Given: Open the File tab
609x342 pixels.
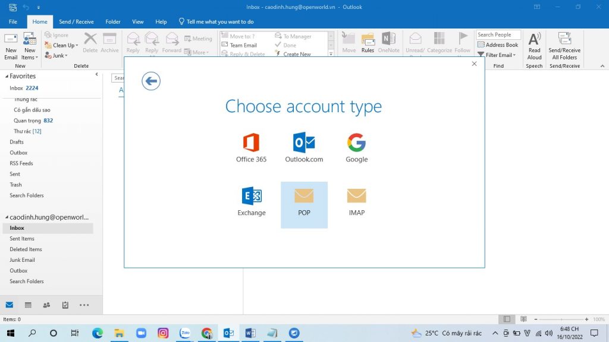Looking at the screenshot, I should 13,22.
